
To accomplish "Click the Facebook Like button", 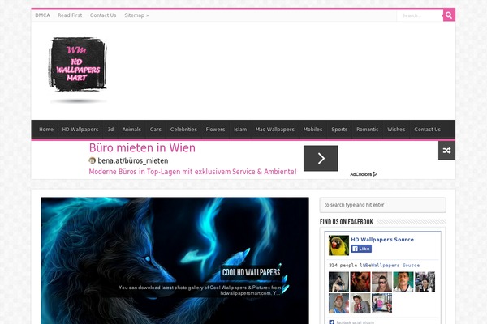I will coord(361,249).
